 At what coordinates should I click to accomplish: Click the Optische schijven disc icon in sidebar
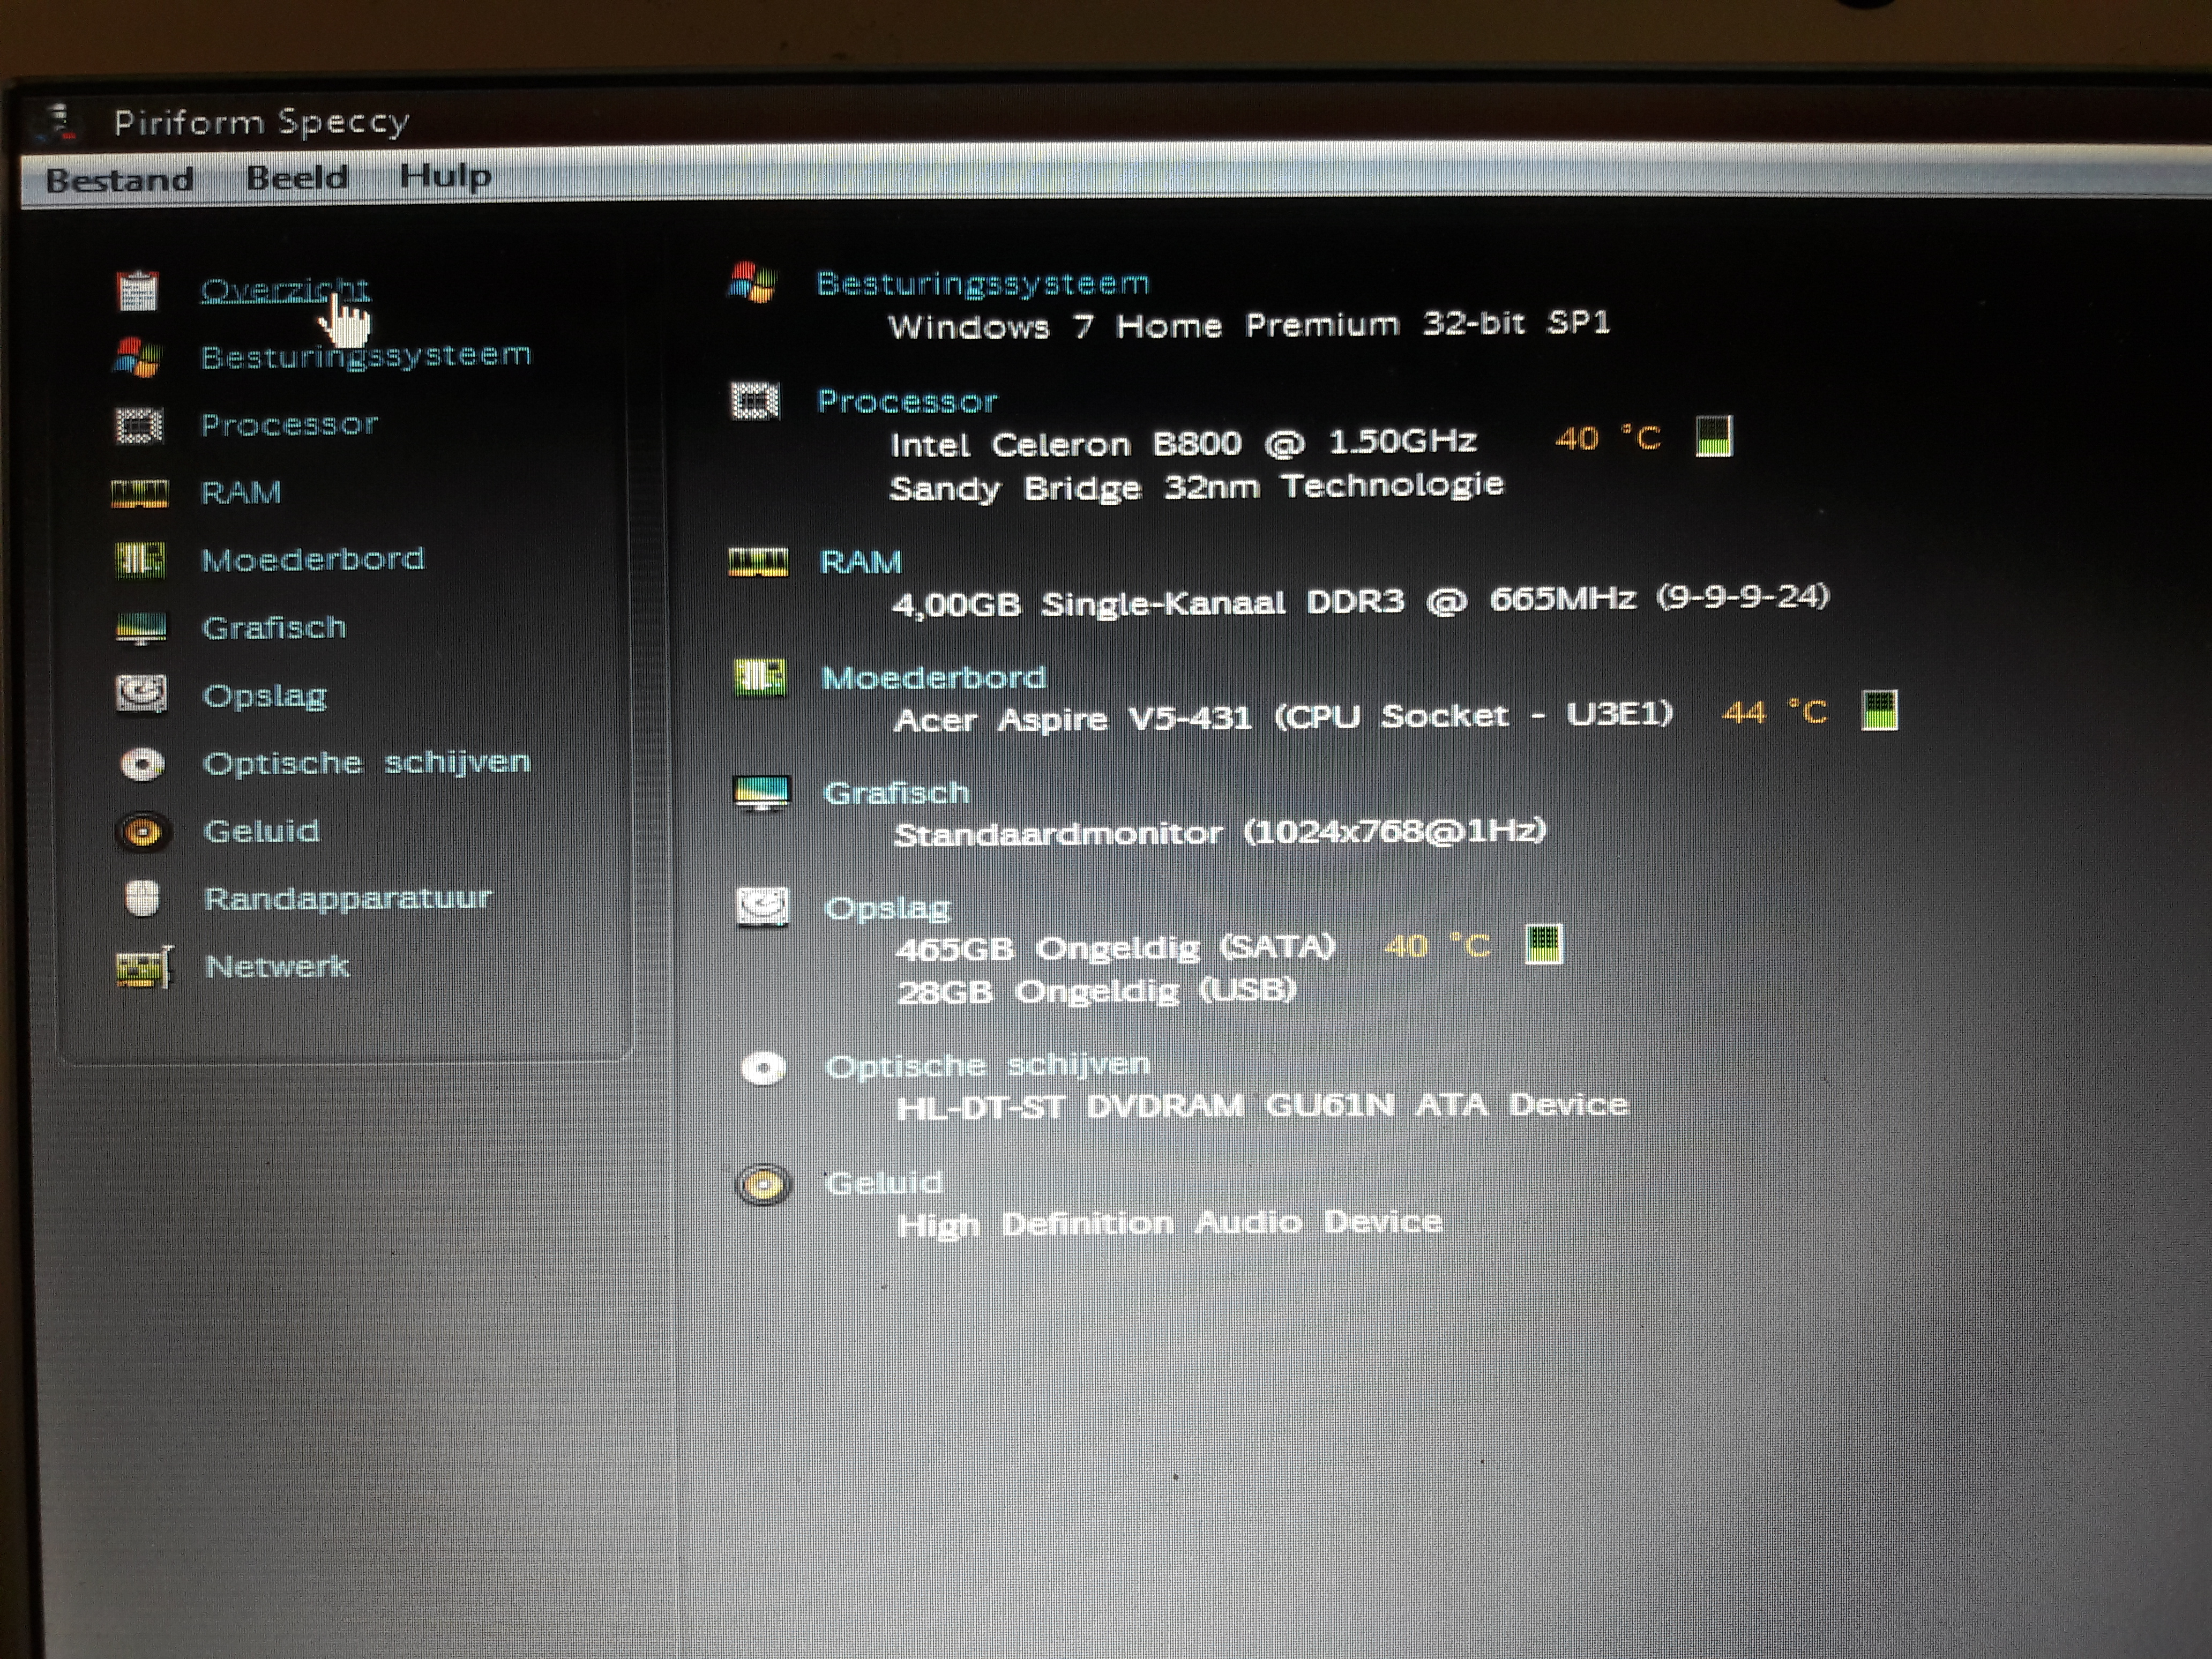(142, 764)
